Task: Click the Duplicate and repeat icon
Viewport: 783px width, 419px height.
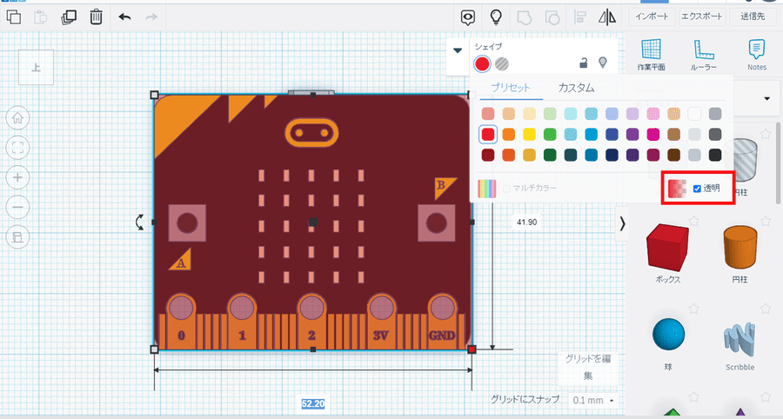Action: click(69, 17)
